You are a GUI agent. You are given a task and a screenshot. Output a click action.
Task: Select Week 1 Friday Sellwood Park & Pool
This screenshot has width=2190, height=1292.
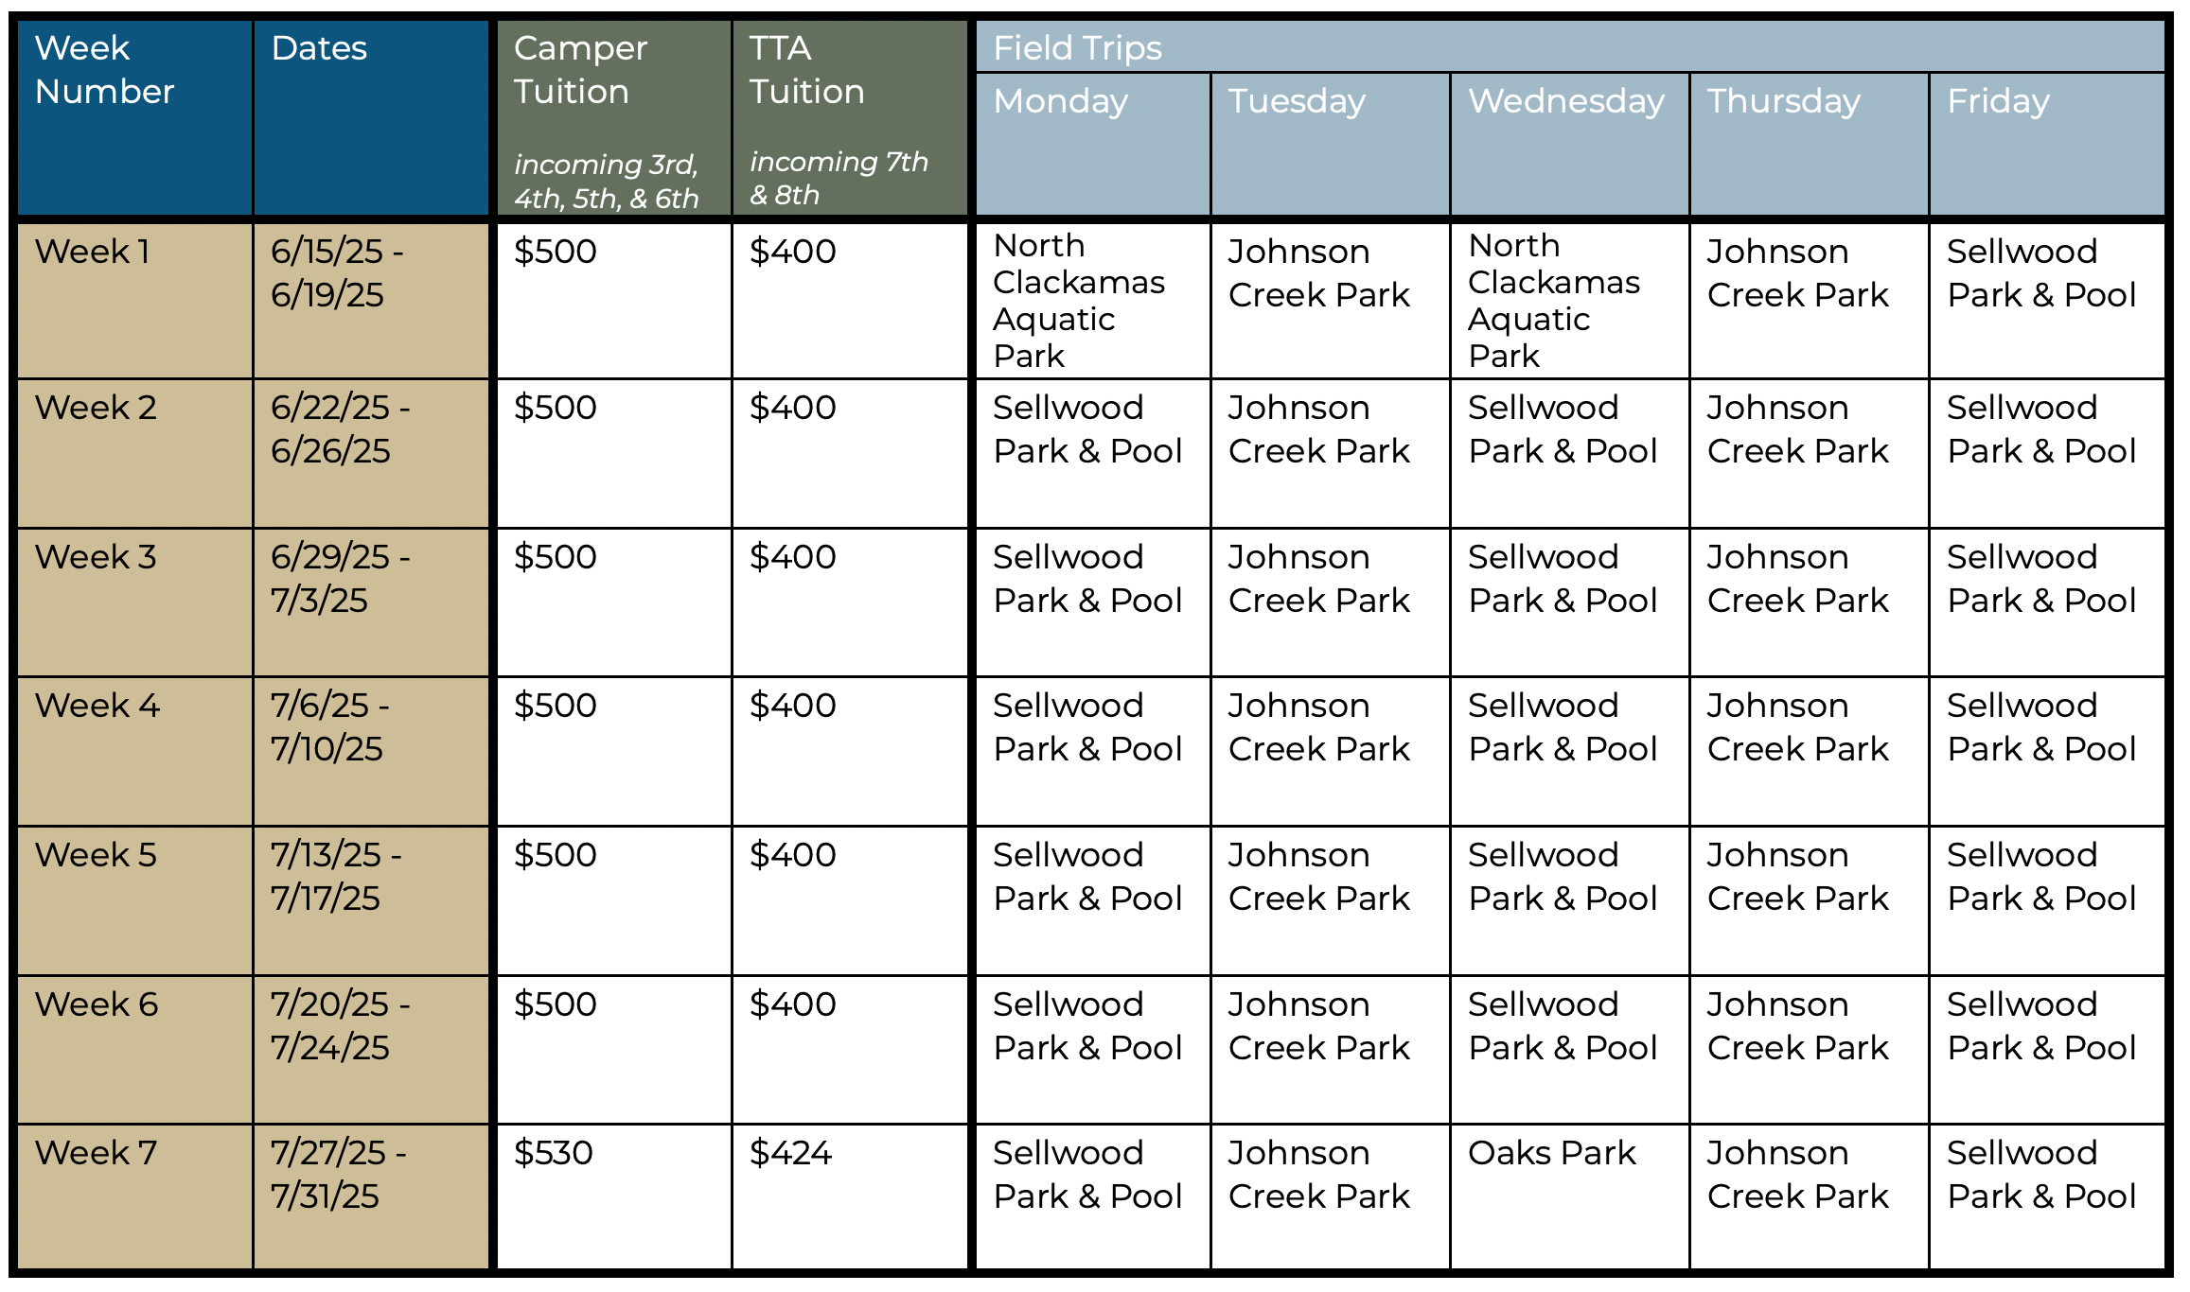pyautogui.click(x=2047, y=301)
